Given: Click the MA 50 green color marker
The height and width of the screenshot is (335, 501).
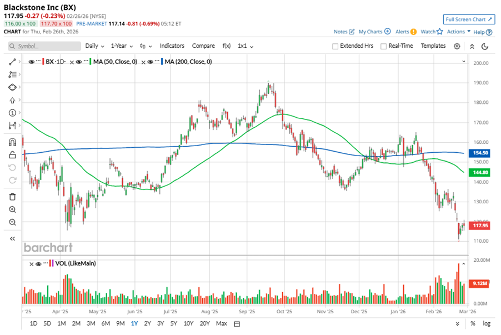Looking at the screenshot, I should 91,61.
